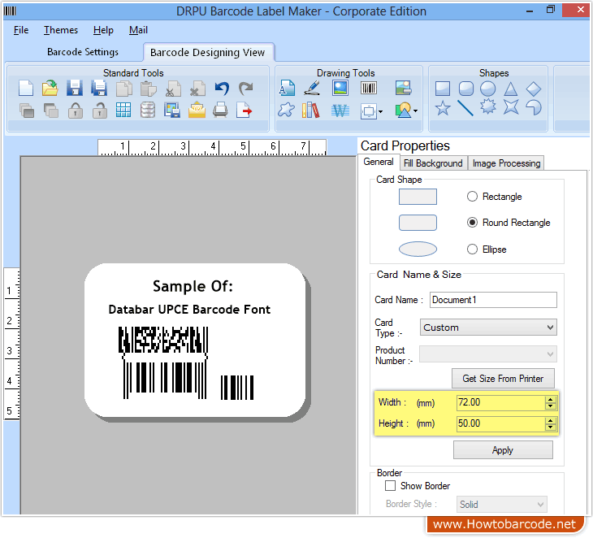Select the diagonal Line shape tool
The width and height of the screenshot is (593, 538).
coord(465,108)
